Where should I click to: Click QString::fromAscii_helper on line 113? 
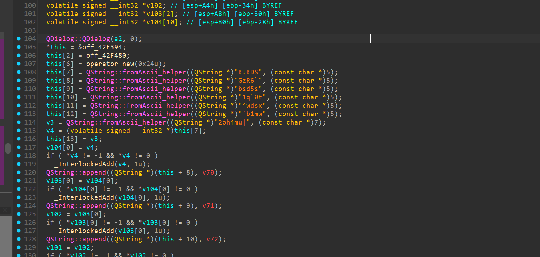tap(140, 114)
